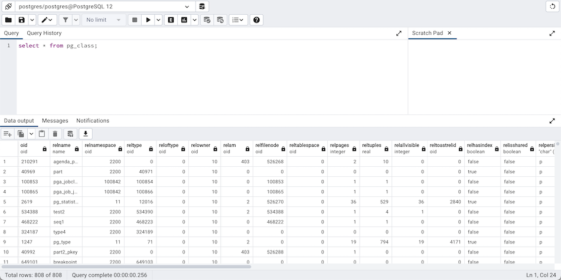The height and width of the screenshot is (280, 561).
Task: Switch to the Data output tab
Action: tap(19, 121)
